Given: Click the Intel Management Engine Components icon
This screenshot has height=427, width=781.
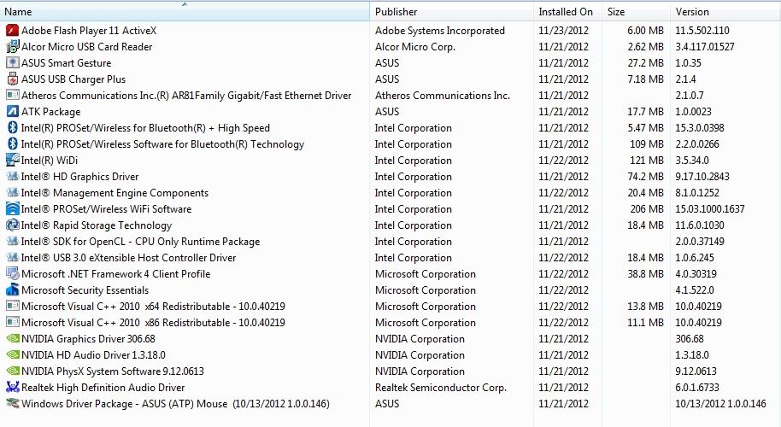Looking at the screenshot, I should 13,193.
